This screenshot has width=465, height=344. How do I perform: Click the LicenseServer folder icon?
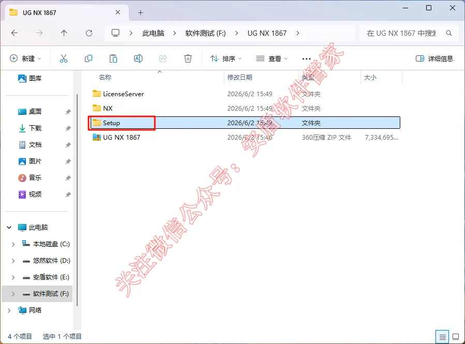coord(97,94)
